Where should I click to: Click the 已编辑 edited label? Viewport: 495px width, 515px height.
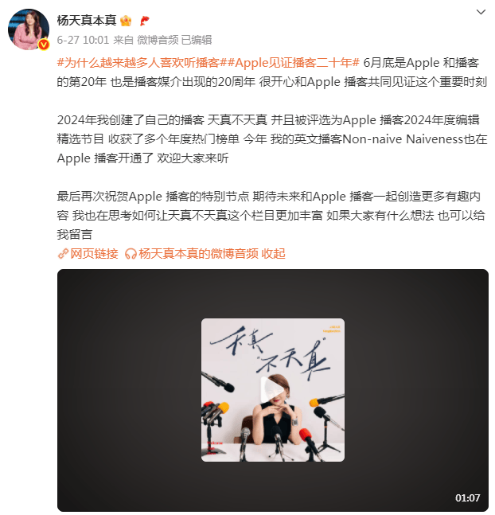click(x=197, y=40)
